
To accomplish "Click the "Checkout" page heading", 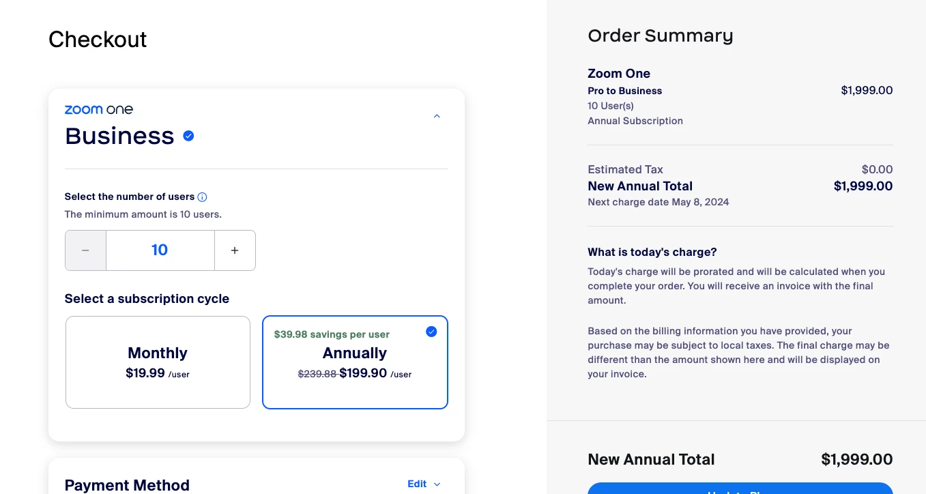I will tap(98, 40).
